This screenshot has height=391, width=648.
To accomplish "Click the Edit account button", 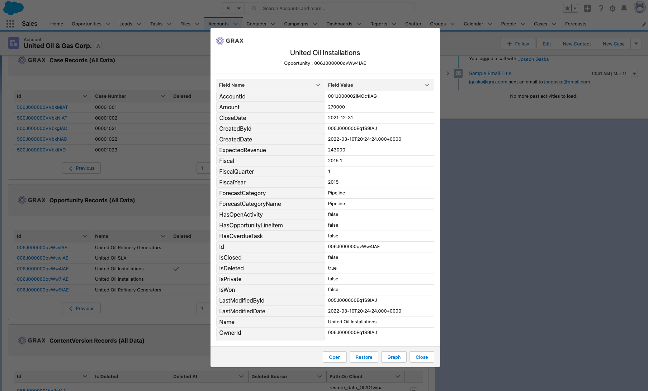I will click(x=547, y=44).
